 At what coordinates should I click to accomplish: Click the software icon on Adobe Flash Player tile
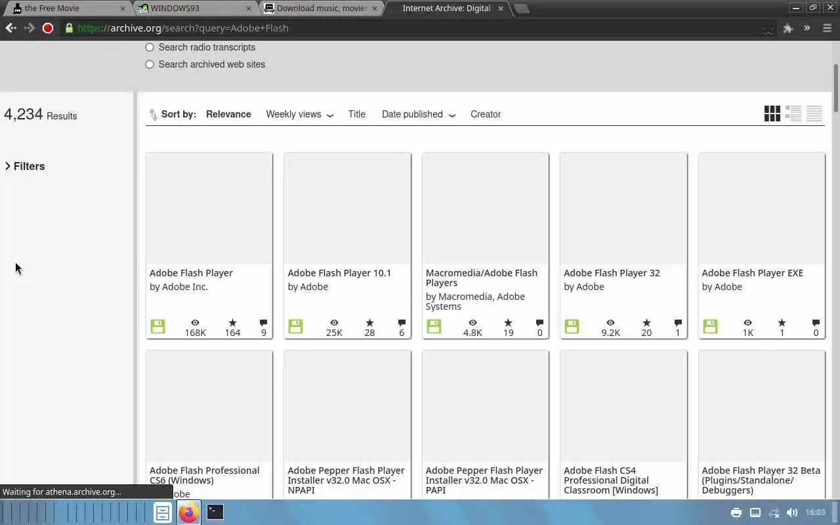(x=157, y=326)
